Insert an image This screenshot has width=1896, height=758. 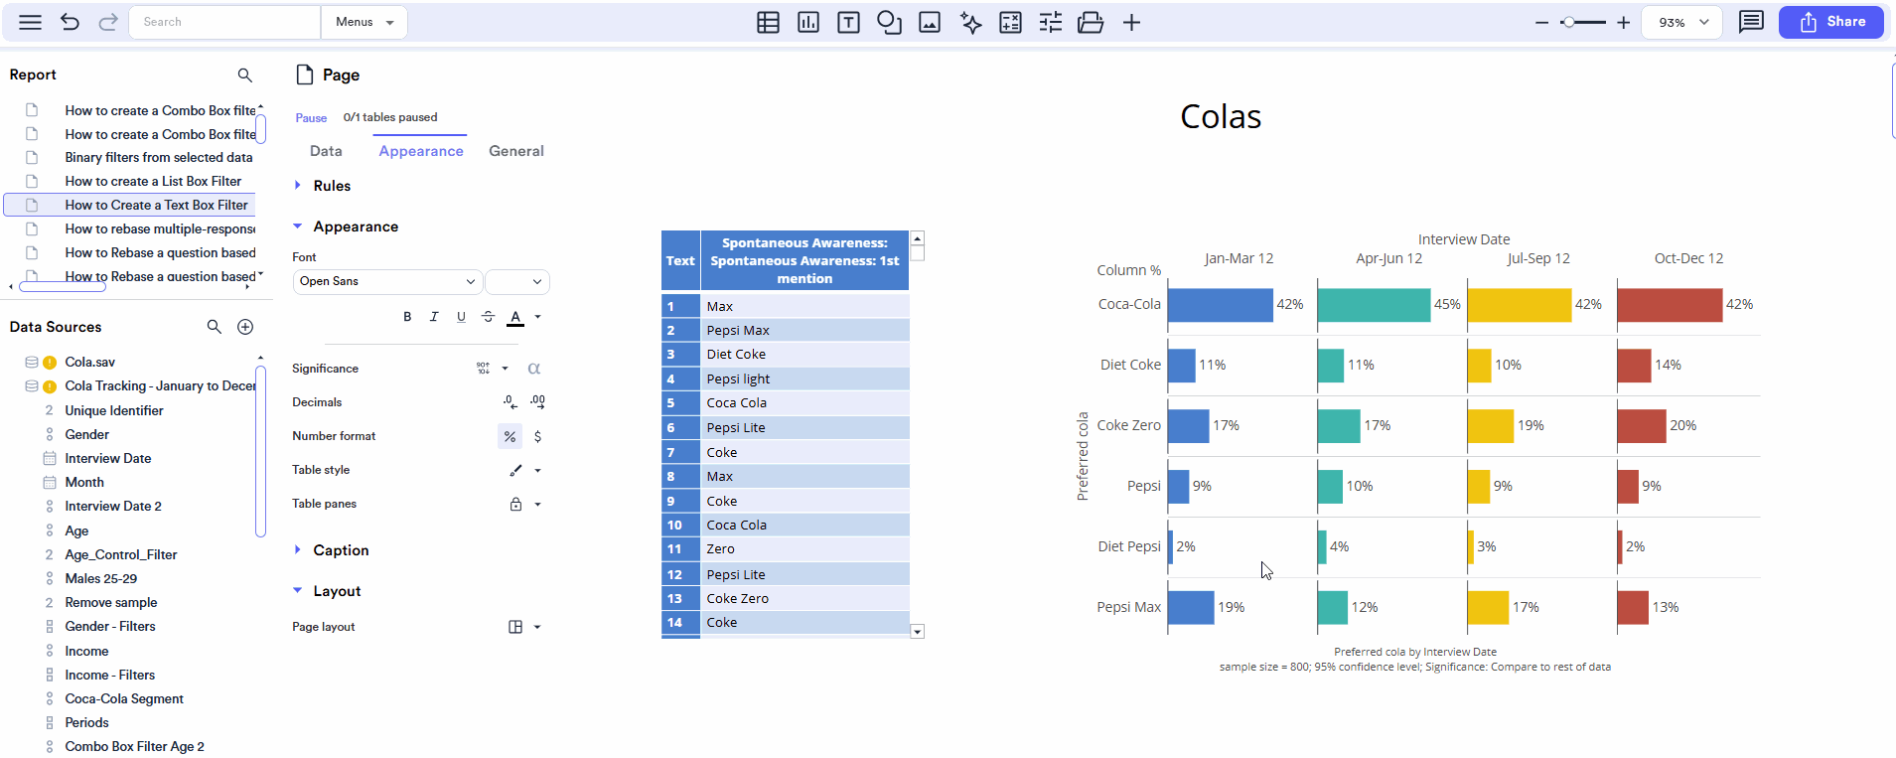tap(930, 22)
